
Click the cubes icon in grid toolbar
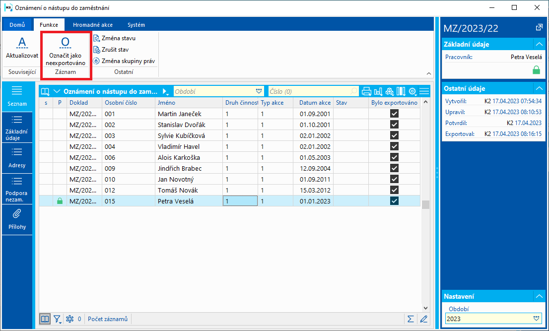coord(389,92)
